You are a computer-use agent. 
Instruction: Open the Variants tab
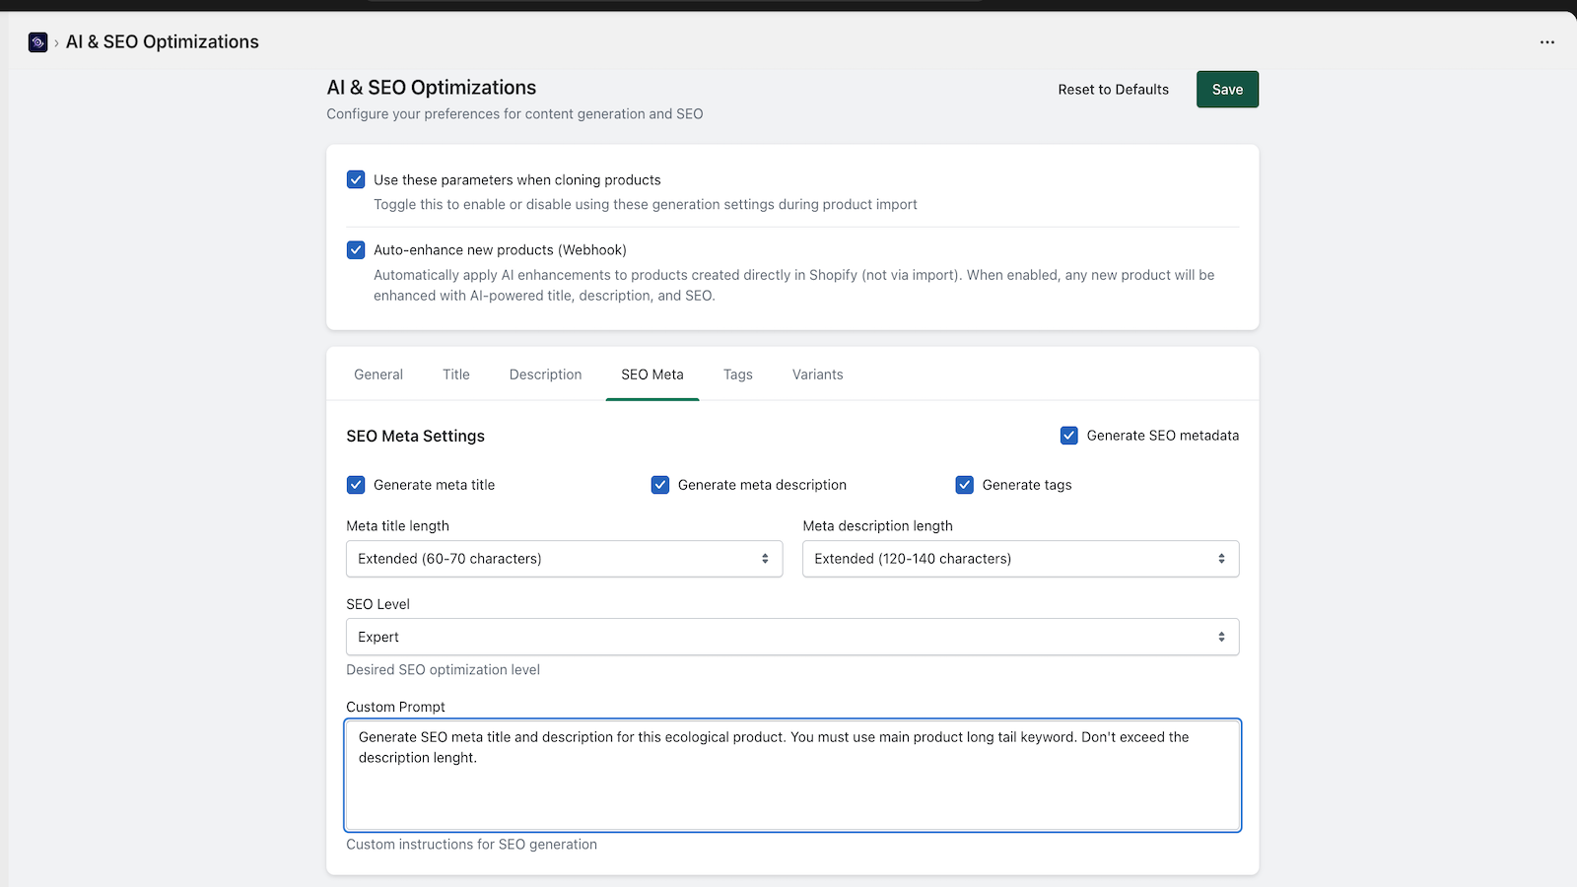[x=817, y=375]
